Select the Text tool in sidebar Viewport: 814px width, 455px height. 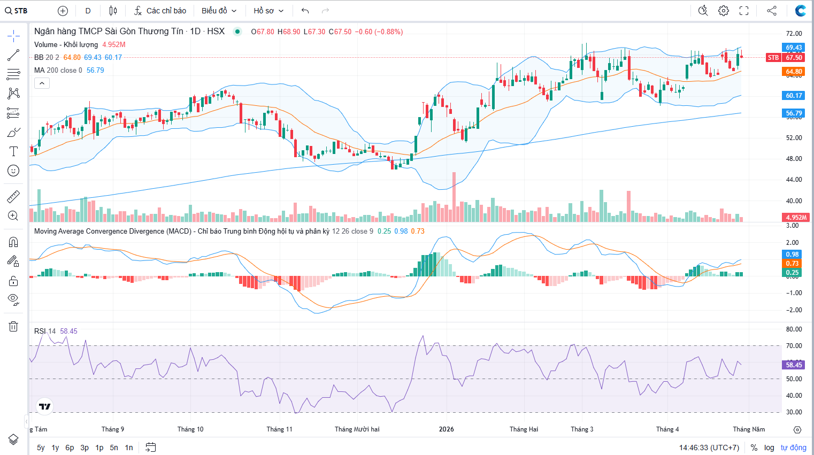(13, 151)
